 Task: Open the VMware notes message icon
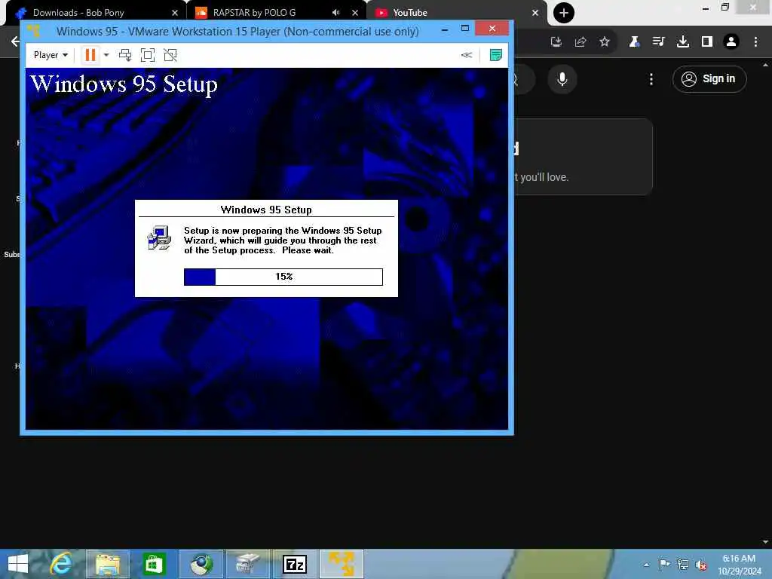[x=496, y=55]
